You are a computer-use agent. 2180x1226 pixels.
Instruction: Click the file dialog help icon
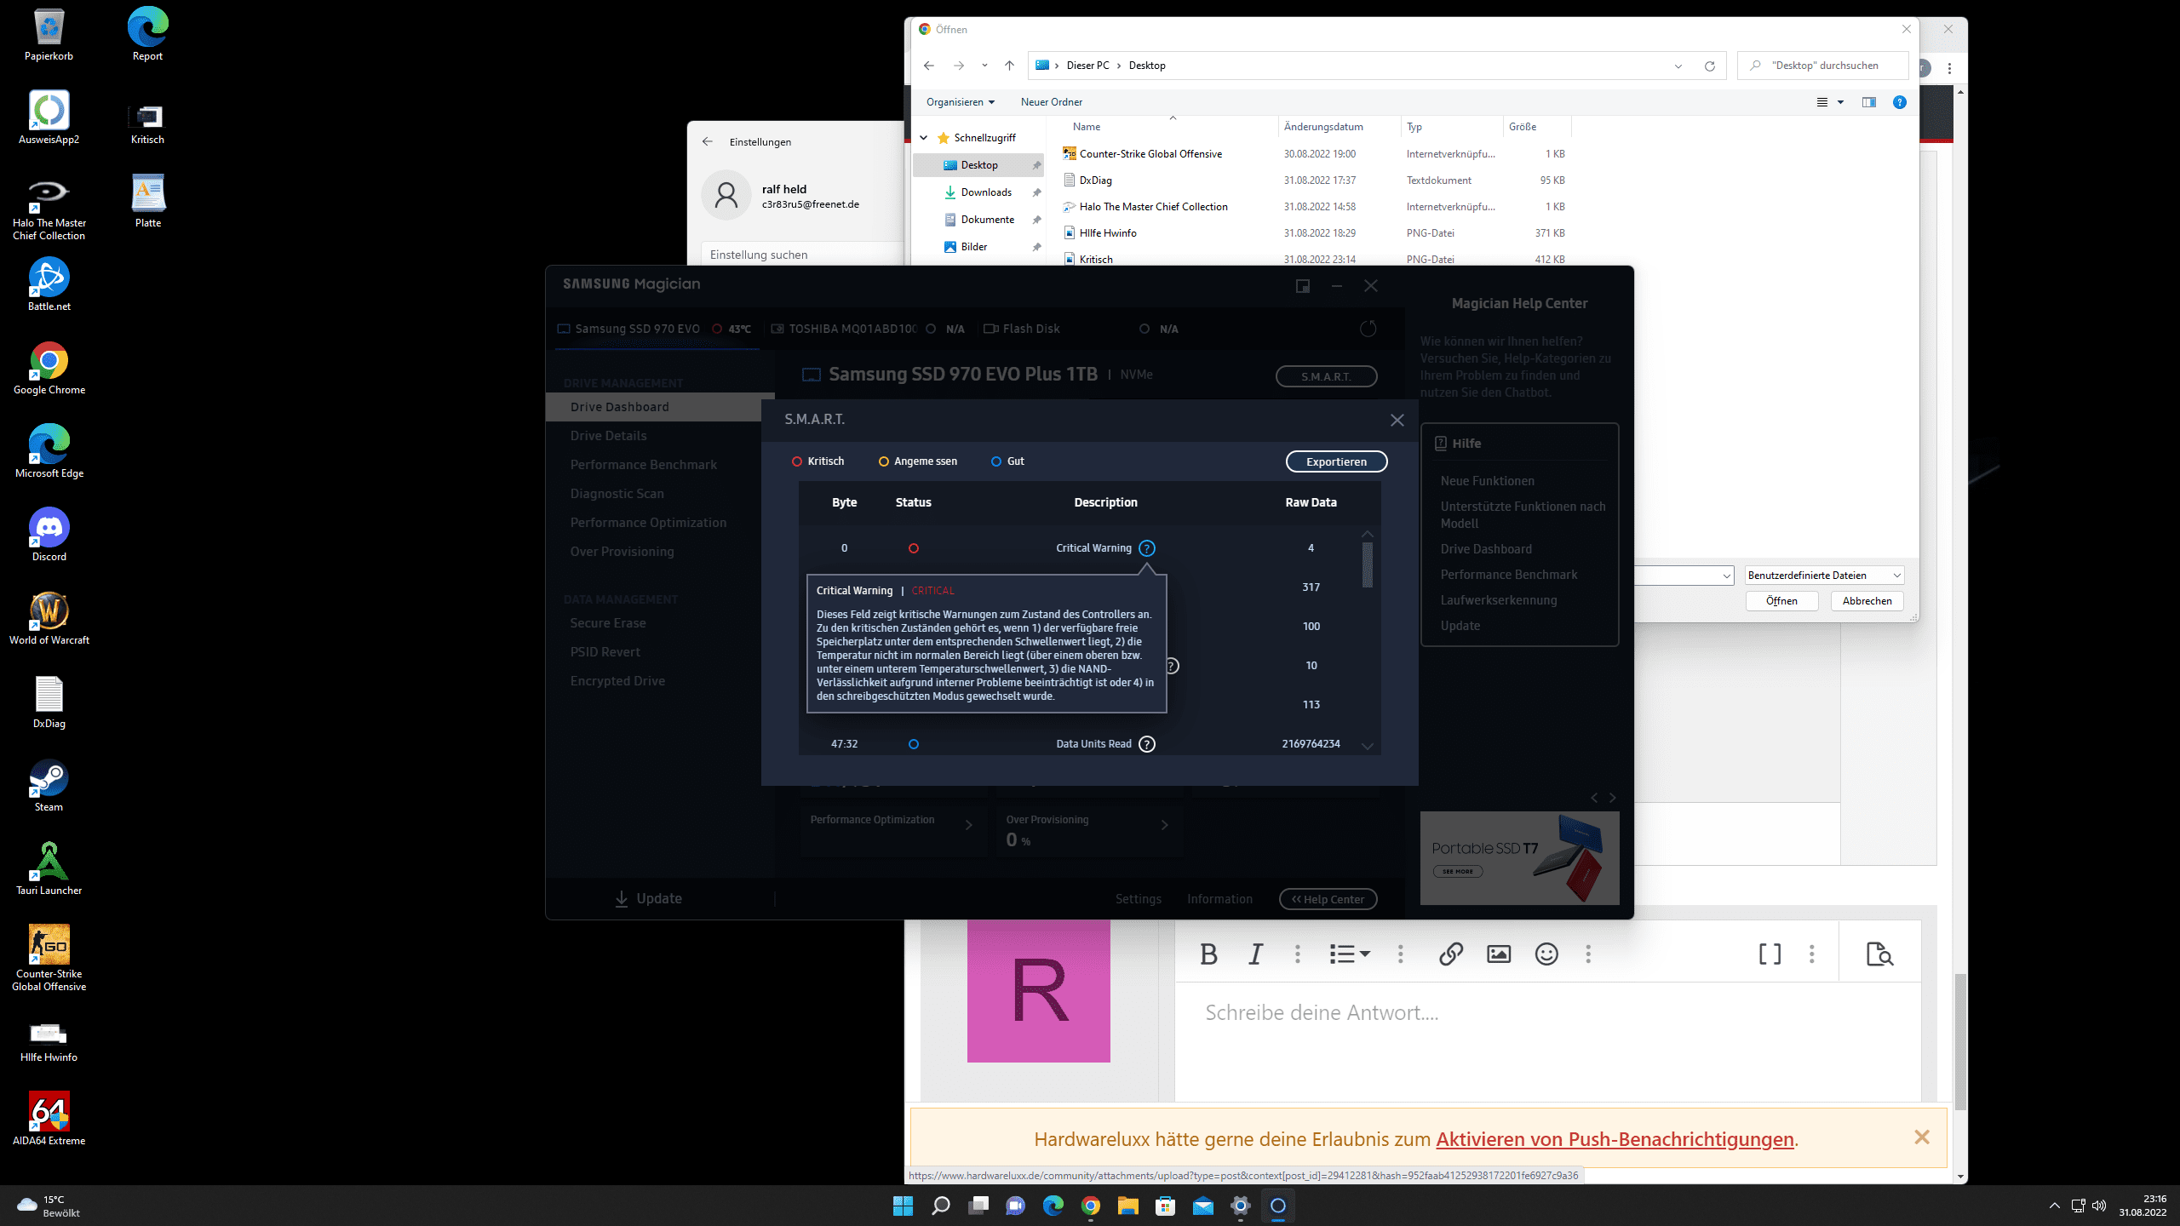point(1899,102)
